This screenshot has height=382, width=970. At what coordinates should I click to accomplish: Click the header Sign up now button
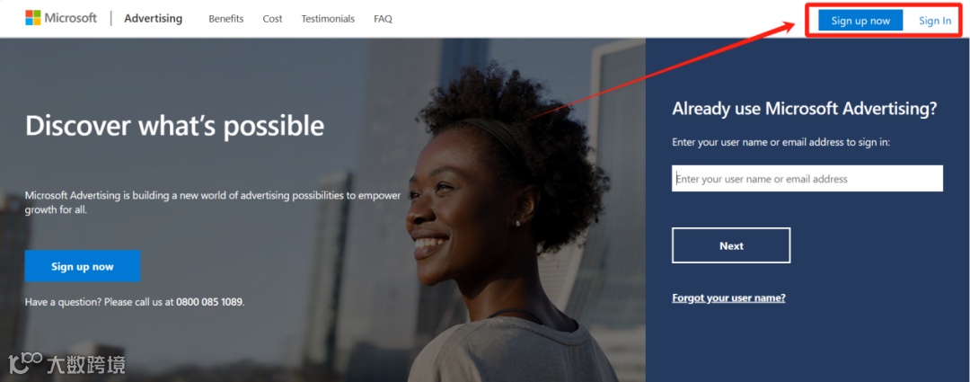click(x=860, y=21)
